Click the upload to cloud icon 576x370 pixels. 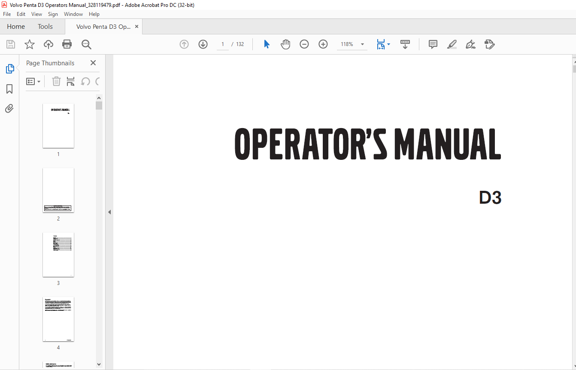point(49,44)
